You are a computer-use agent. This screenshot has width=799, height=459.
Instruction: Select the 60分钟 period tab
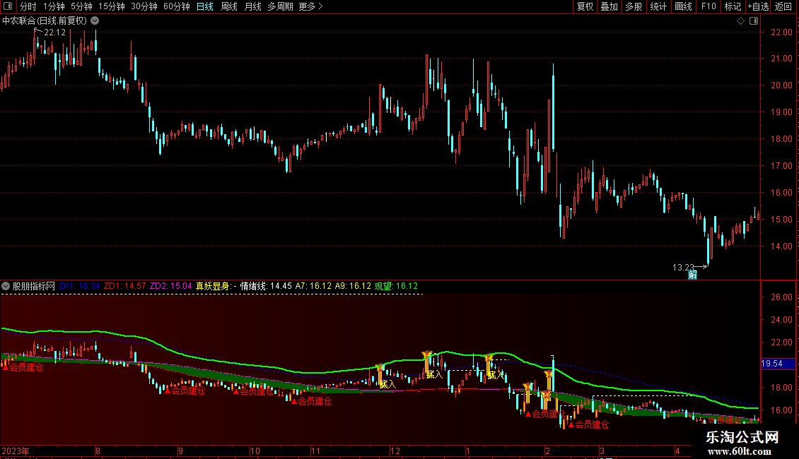(177, 6)
